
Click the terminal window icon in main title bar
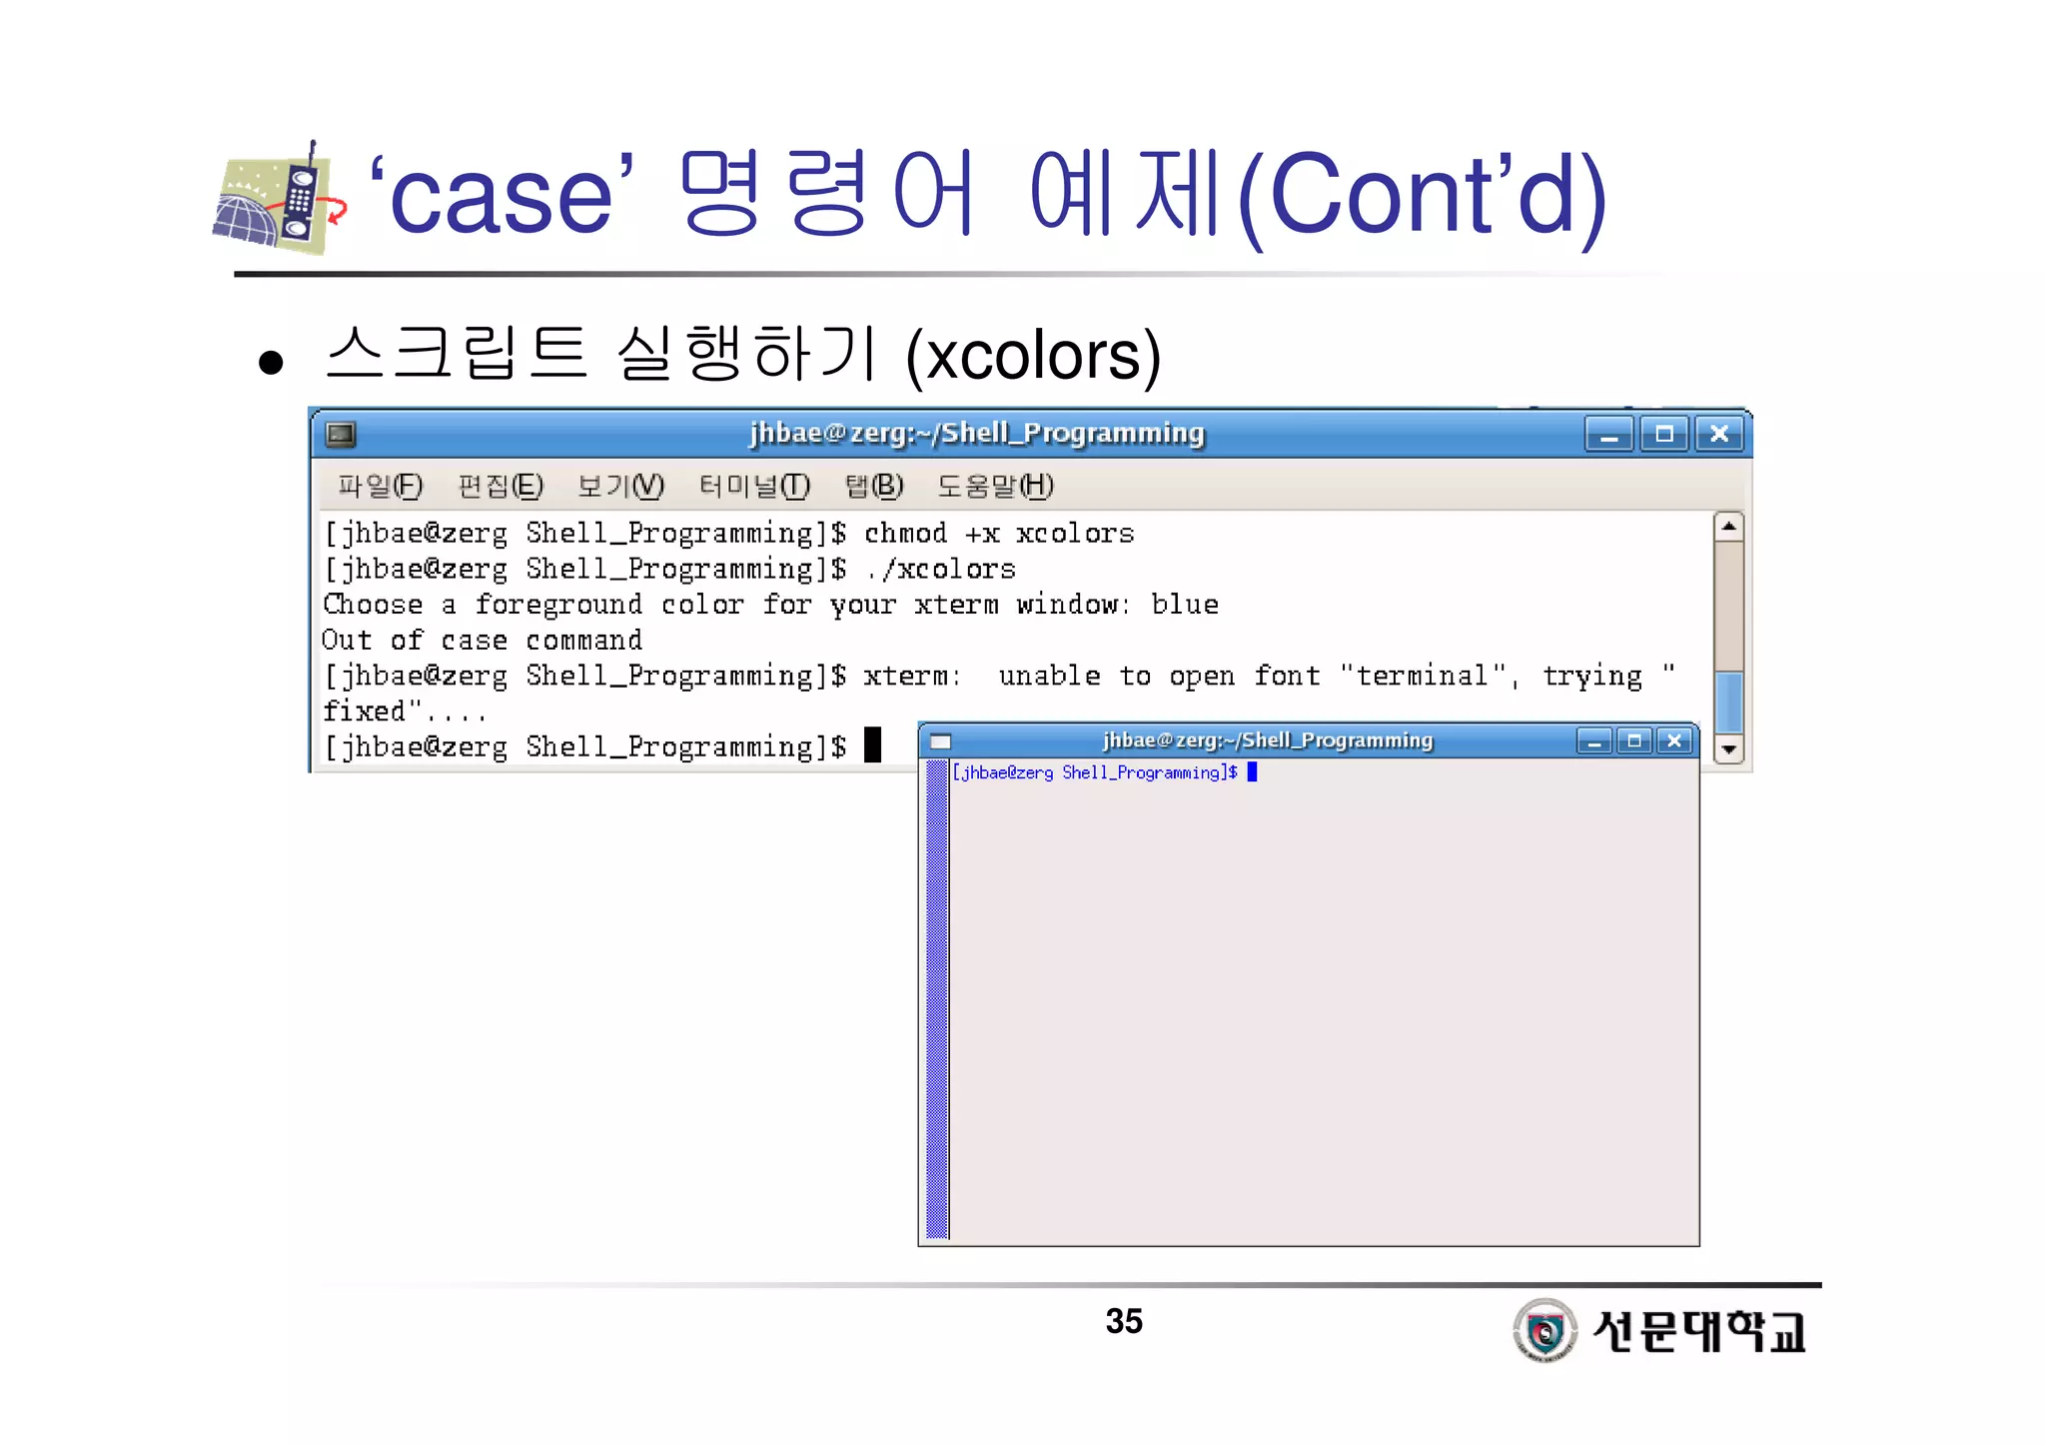[x=341, y=434]
